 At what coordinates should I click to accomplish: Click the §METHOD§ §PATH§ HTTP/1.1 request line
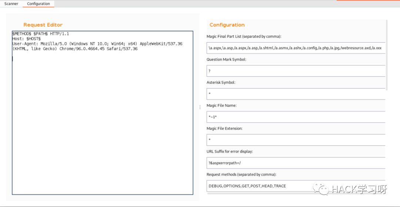tap(41, 34)
